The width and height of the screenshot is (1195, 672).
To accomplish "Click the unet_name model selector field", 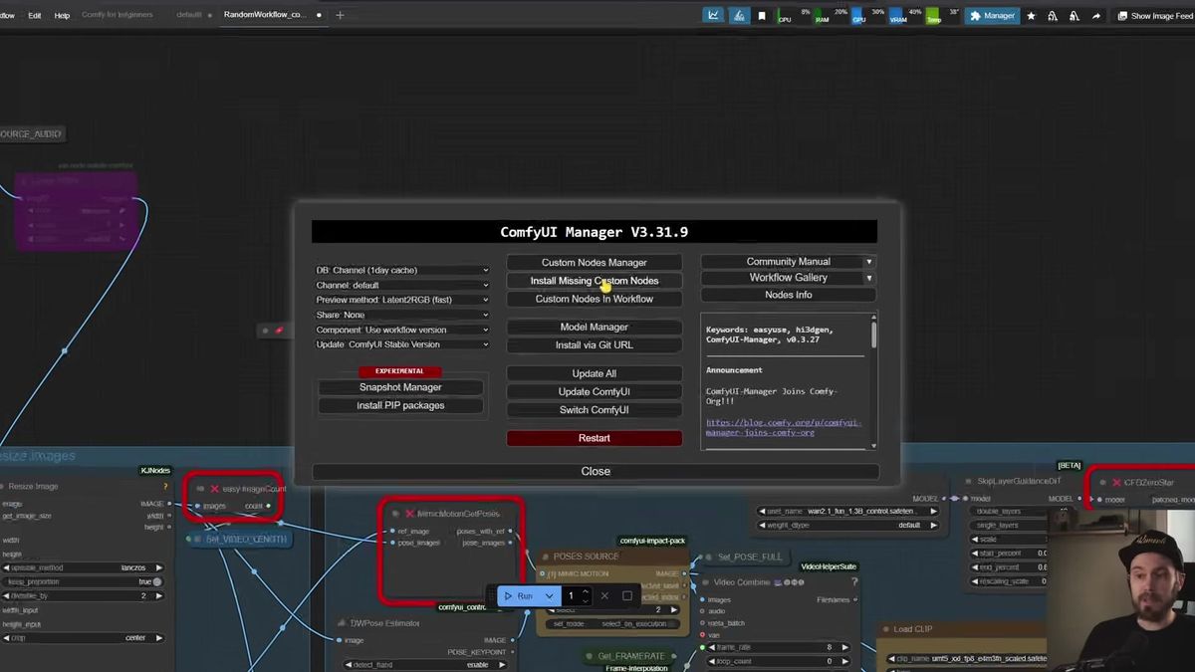I will (x=848, y=511).
